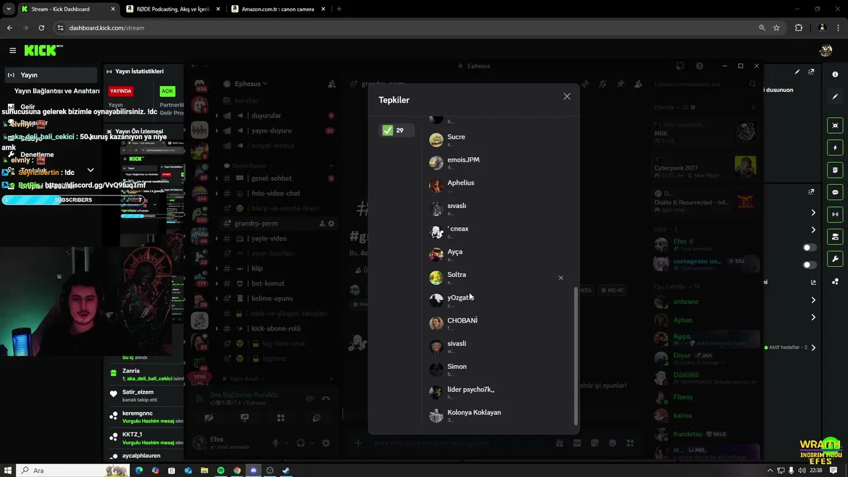Image resolution: width=848 pixels, height=477 pixels.
Task: Click the green broadcast signal icon
Action: pos(835,215)
